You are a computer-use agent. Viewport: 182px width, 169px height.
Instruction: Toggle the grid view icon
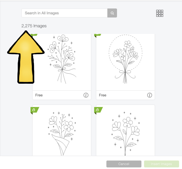pyautogui.click(x=160, y=13)
